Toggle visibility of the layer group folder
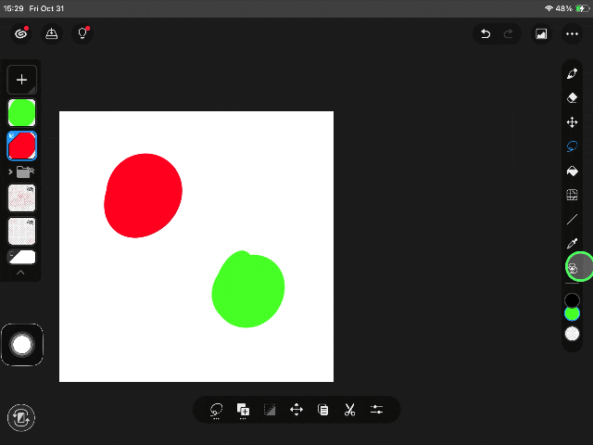Screen dimensions: 593x445 tap(26, 172)
